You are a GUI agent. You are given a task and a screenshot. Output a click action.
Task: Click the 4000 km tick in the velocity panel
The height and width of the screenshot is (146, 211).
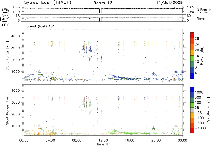click(x=15, y=90)
